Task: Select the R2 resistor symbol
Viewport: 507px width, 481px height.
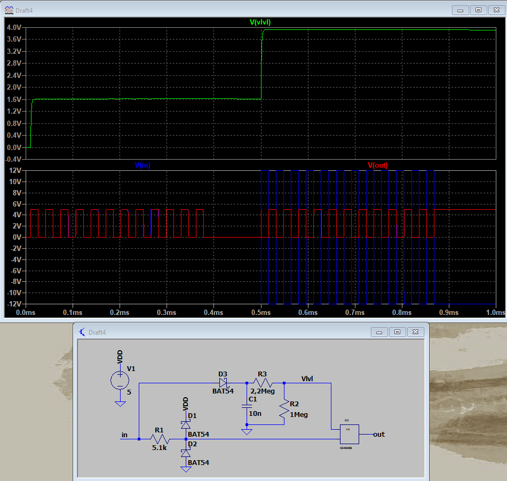Action: 284,409
